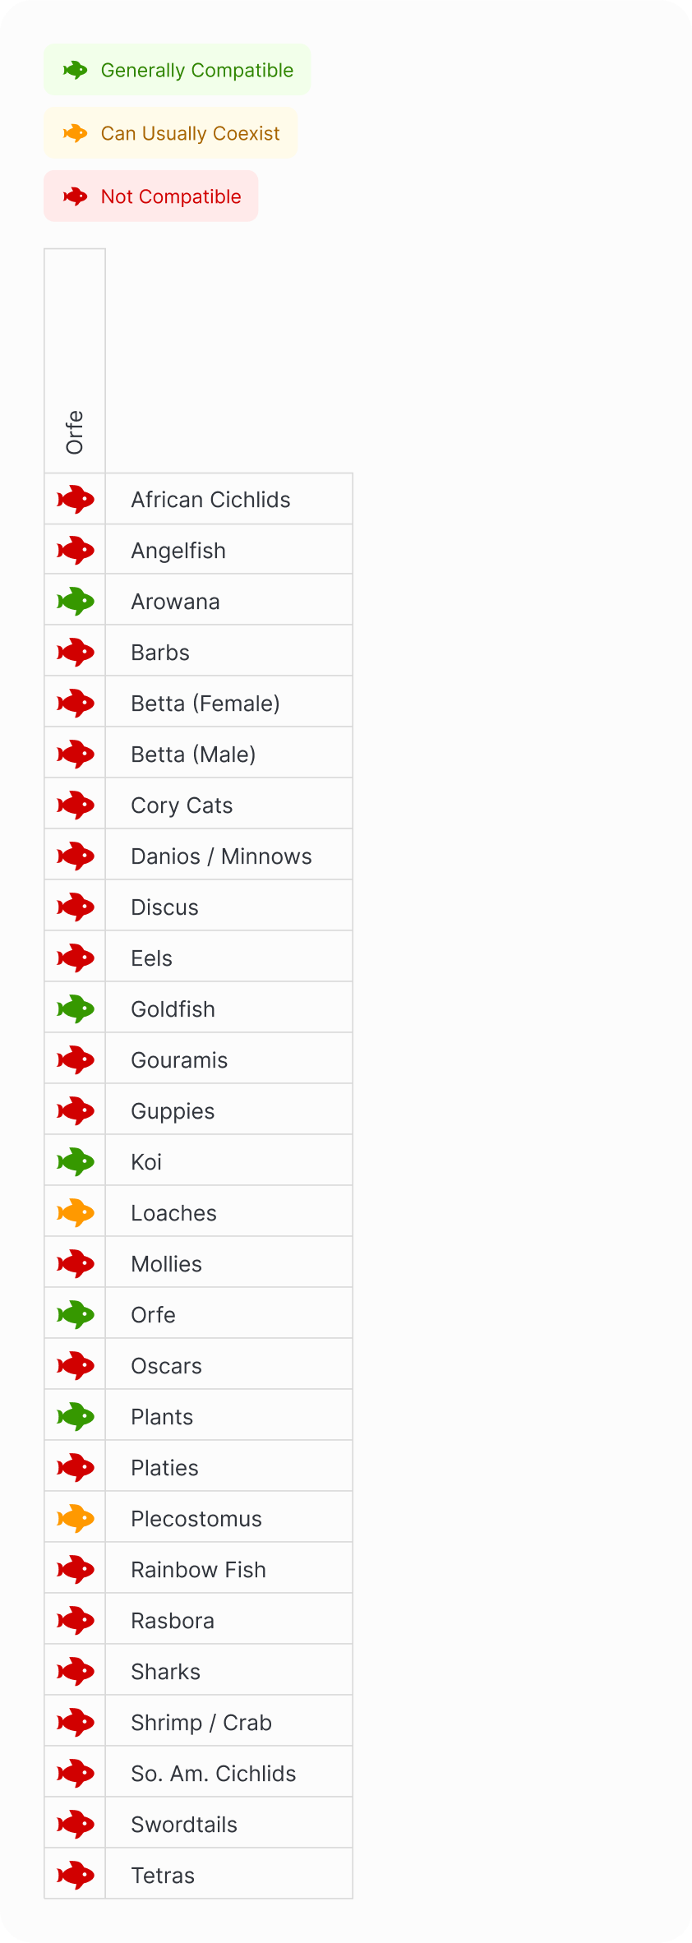Select the Rainbow Fish row label
This screenshot has width=692, height=1943.
[198, 1570]
